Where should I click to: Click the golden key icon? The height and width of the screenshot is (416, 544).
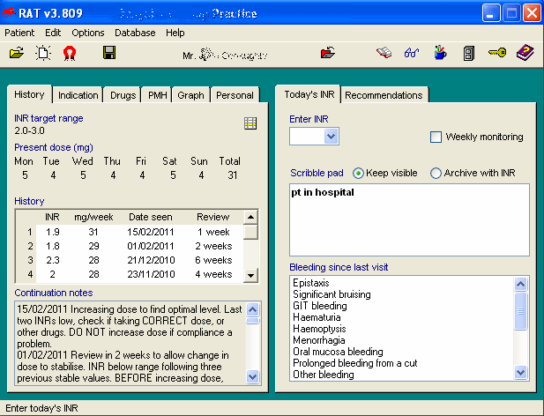[497, 53]
